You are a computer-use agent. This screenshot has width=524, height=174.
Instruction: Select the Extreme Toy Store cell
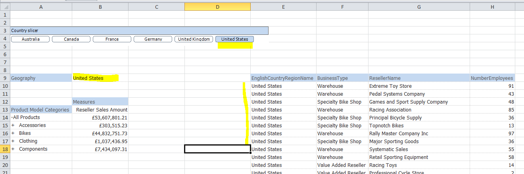[x=419, y=86]
